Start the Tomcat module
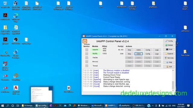 (x=129, y=66)
